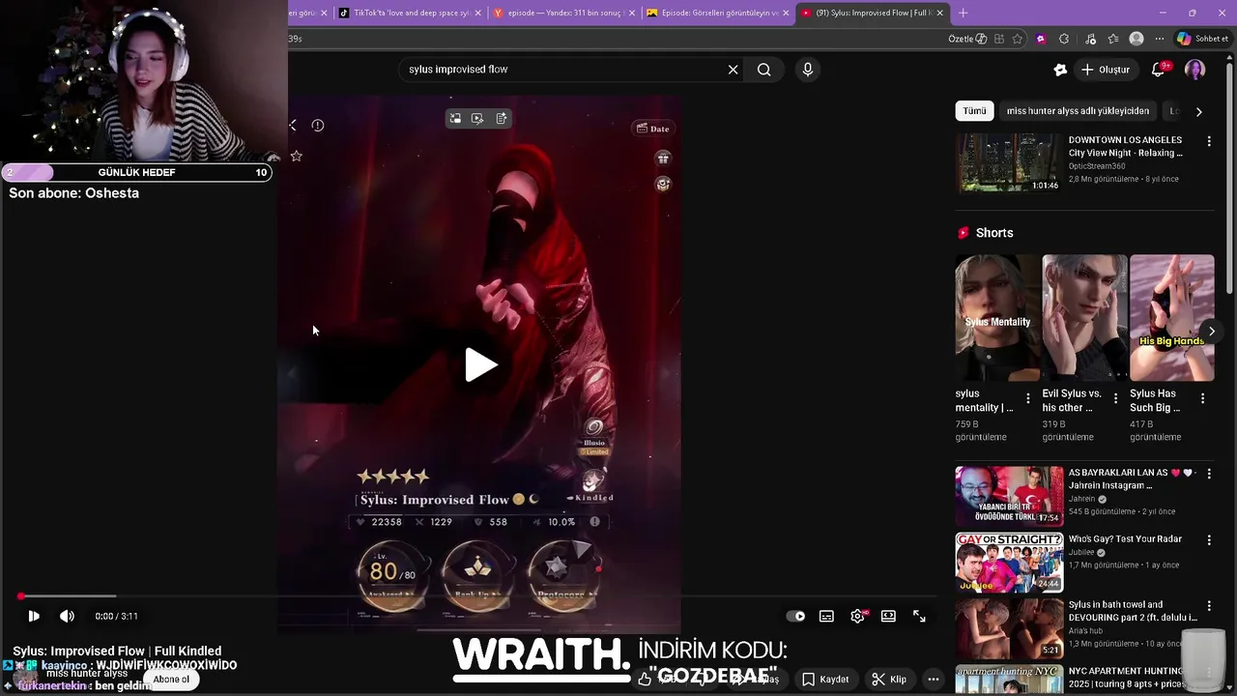The image size is (1237, 696).
Task: Toggle subtitles with the captions icon
Action: tap(826, 616)
